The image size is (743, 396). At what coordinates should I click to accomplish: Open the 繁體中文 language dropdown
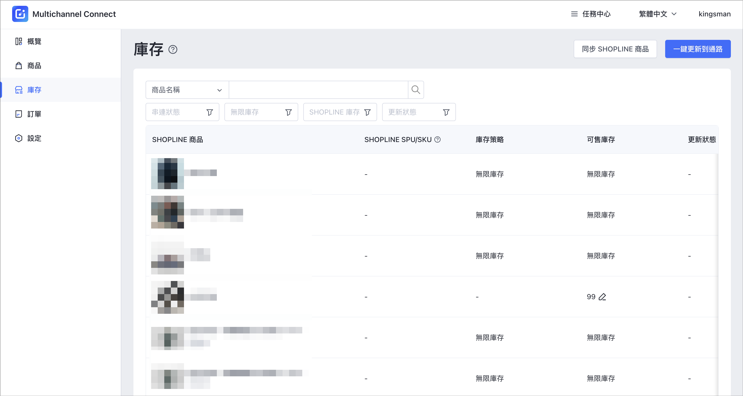coord(658,14)
